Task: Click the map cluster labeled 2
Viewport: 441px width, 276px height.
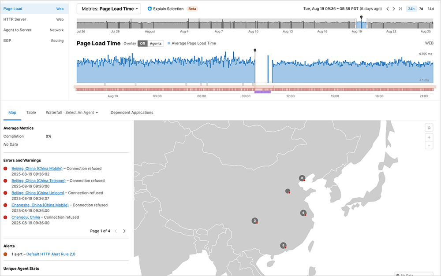Action: 254,221
